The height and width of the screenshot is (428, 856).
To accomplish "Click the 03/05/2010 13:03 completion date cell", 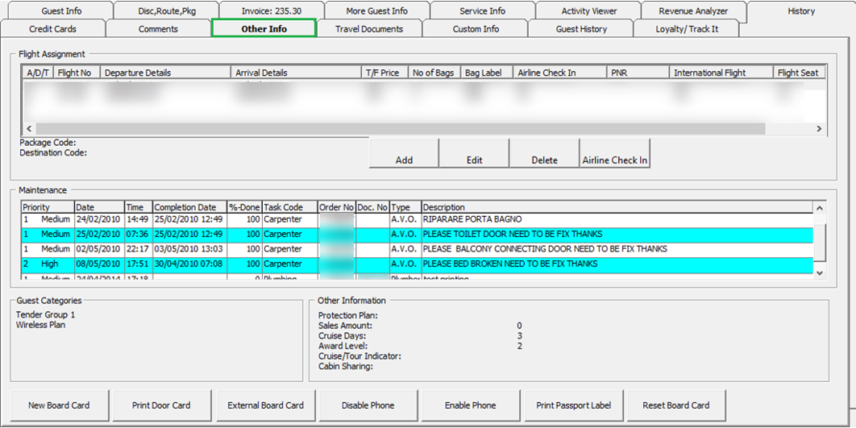I will click(x=189, y=249).
